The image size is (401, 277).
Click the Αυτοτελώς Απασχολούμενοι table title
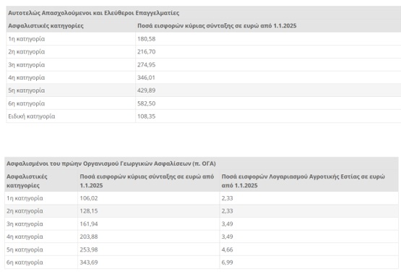(x=94, y=13)
